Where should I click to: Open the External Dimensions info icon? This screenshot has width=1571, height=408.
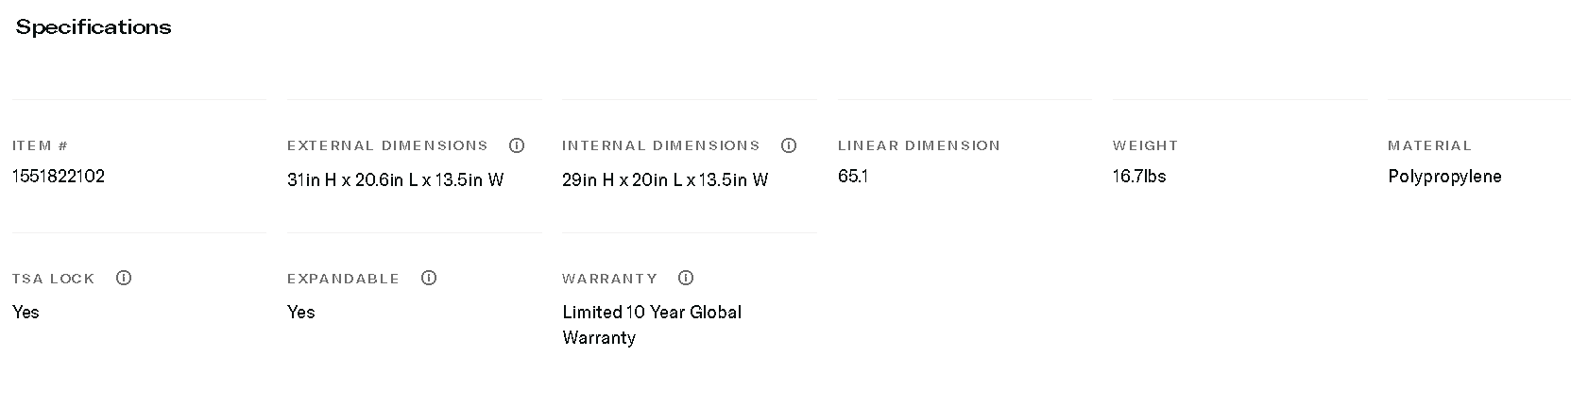[517, 145]
